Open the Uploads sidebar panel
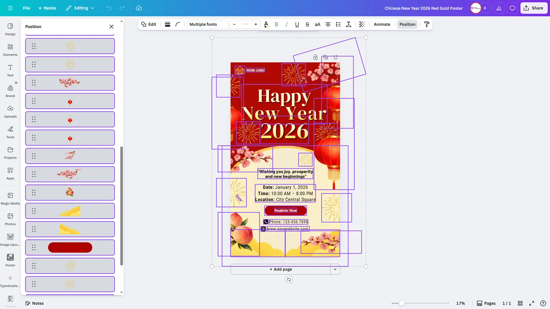The width and height of the screenshot is (550, 309). [x=10, y=112]
